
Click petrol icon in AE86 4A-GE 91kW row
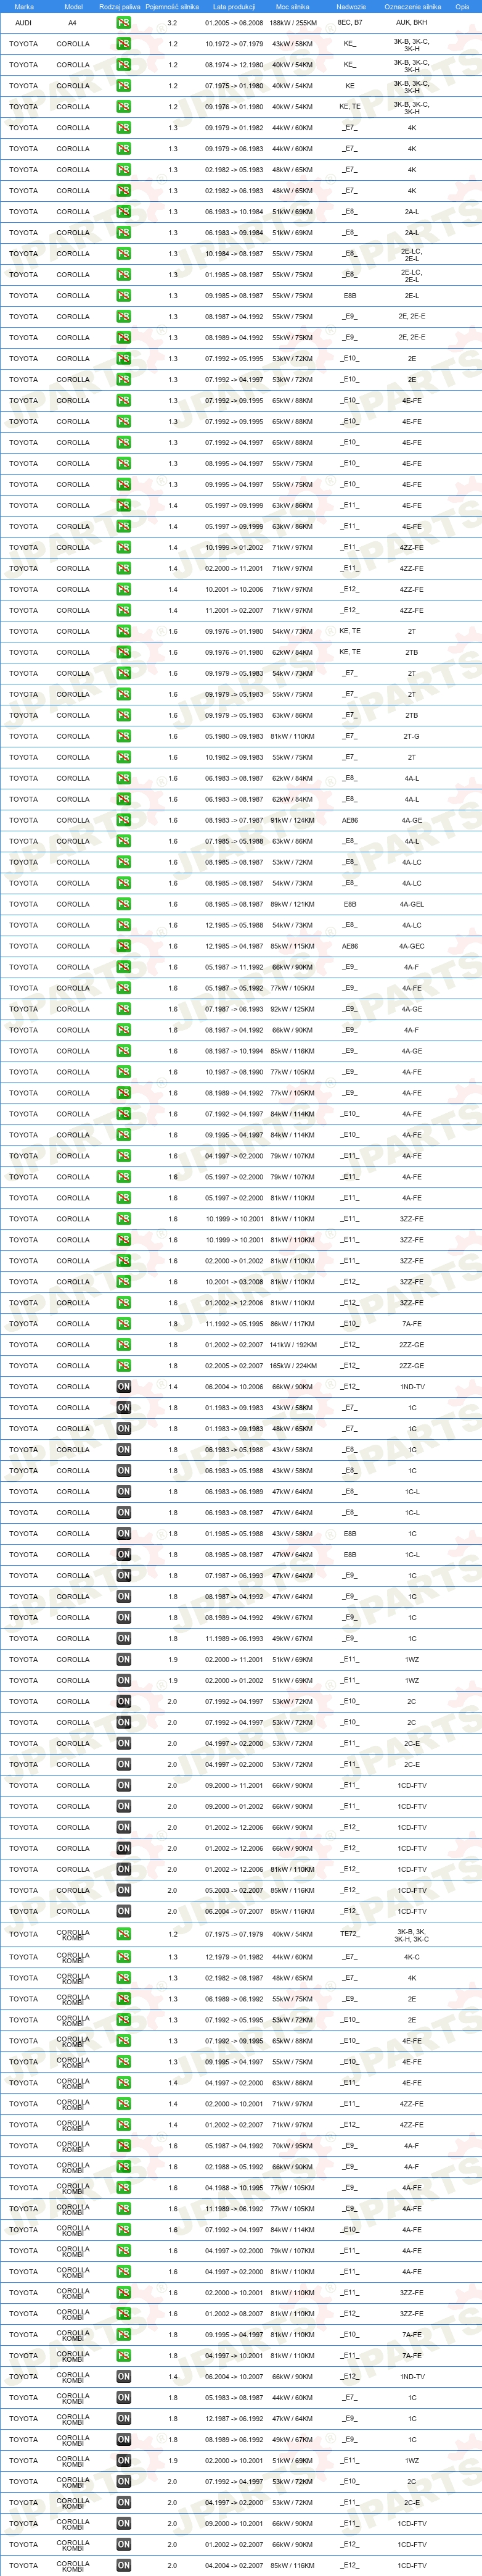click(124, 820)
